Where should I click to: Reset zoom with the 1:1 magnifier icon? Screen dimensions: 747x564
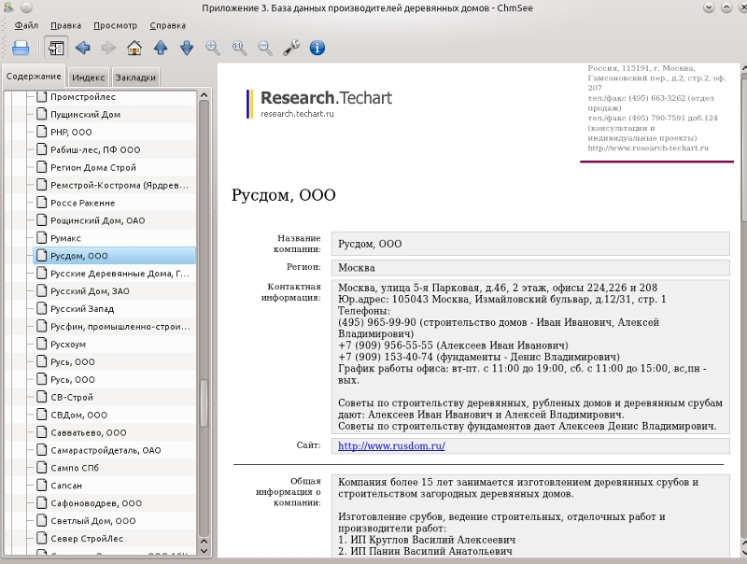[x=239, y=48]
